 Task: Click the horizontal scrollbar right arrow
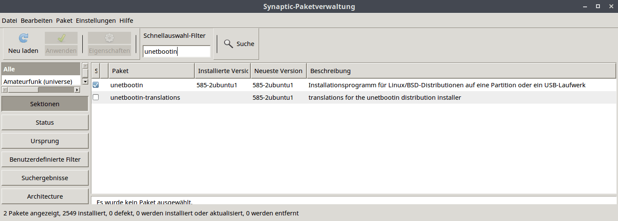[x=77, y=90]
